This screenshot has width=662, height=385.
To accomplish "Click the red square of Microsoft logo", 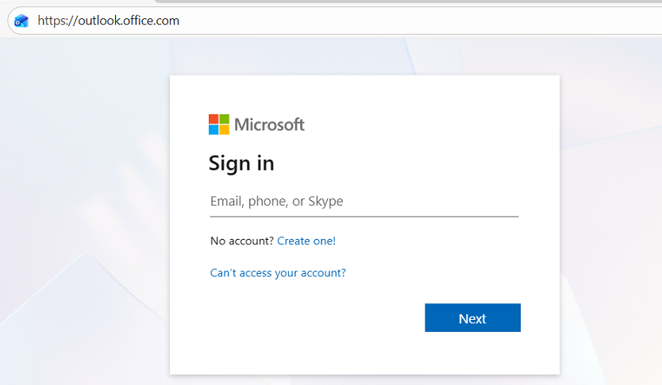I will 214,119.
